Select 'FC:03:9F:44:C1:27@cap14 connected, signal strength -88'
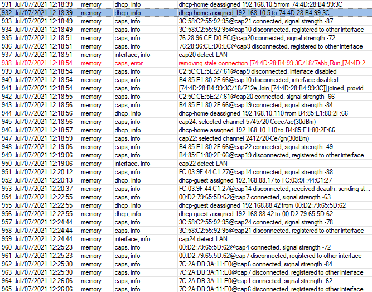This screenshot has width=372, height=292. tap(256, 172)
